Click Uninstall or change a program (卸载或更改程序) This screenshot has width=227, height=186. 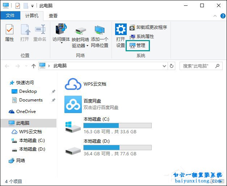click(x=148, y=27)
